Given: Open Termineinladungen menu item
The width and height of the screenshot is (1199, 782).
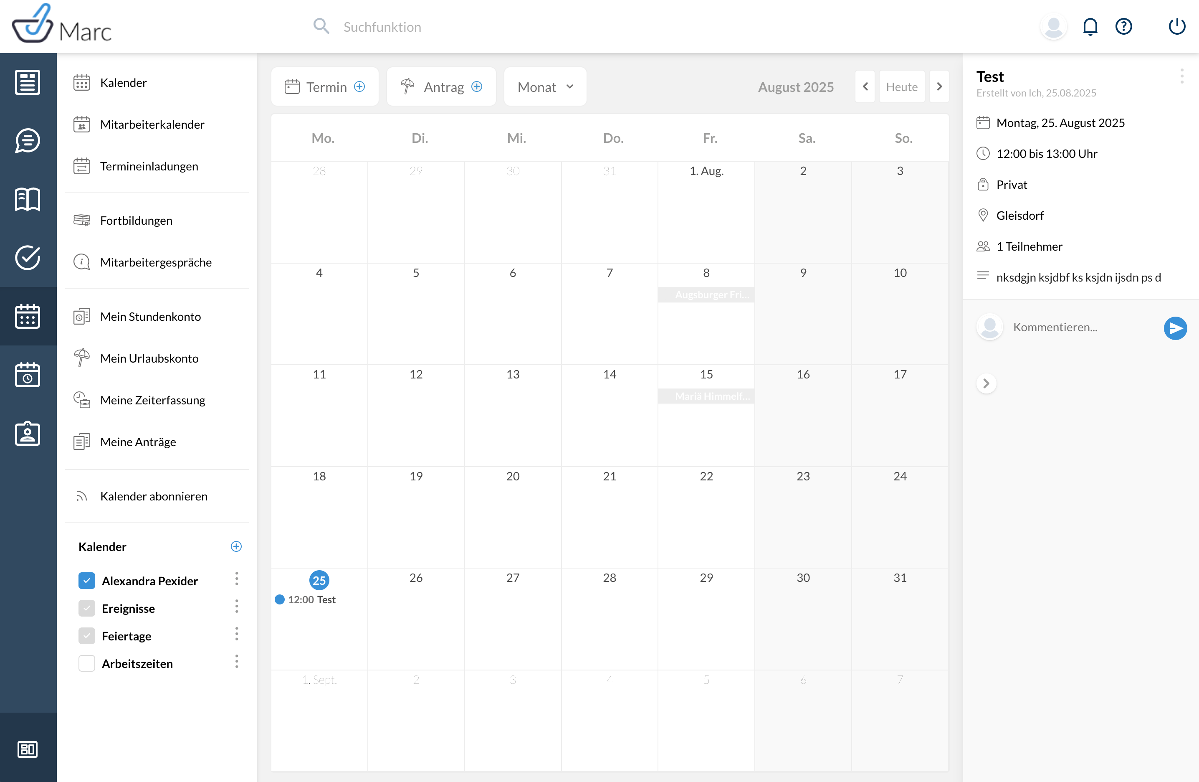Looking at the screenshot, I should click(157, 166).
